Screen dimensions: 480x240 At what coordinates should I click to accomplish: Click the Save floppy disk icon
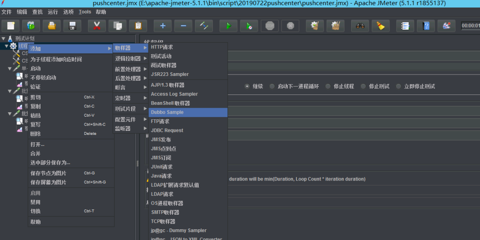[x=72, y=26]
